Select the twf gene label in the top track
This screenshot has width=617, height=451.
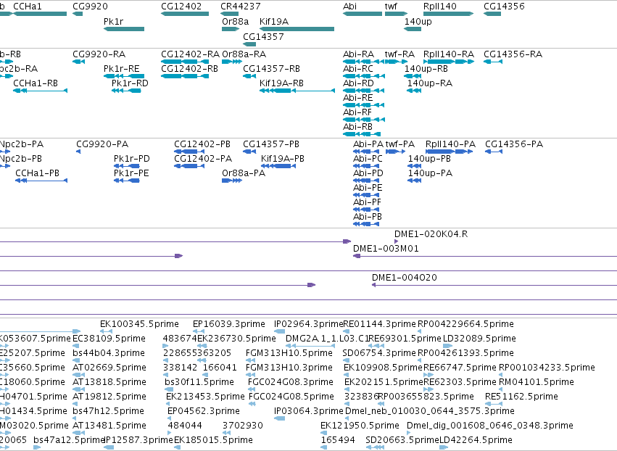coord(391,7)
